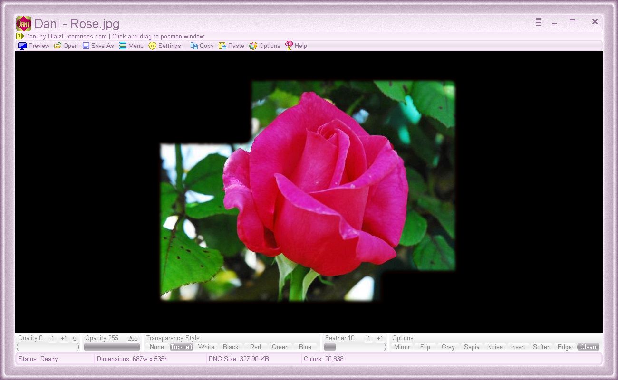
Task: Click the Copy icon
Action: click(194, 46)
